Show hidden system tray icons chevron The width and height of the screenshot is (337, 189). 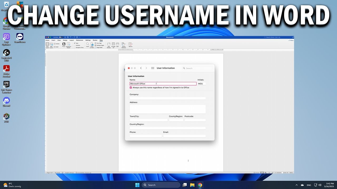coord(297,185)
